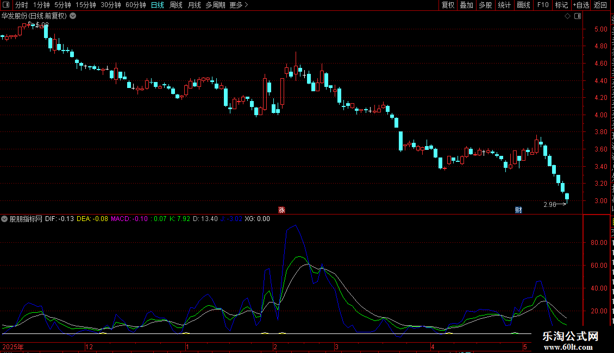The width and height of the screenshot is (614, 353).
Task: Select the 5分钟 period
Action: click(62, 5)
